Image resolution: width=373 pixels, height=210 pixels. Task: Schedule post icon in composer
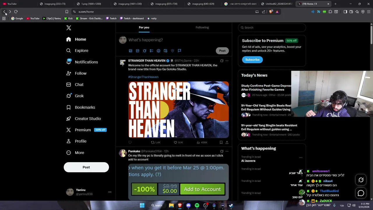(x=166, y=51)
